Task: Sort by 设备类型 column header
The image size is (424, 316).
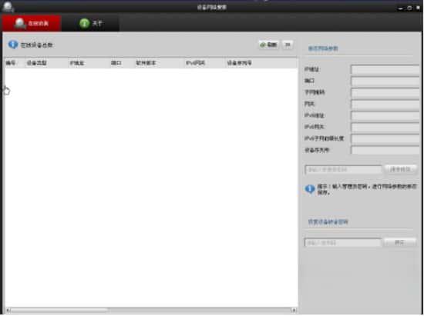Action: coord(36,63)
